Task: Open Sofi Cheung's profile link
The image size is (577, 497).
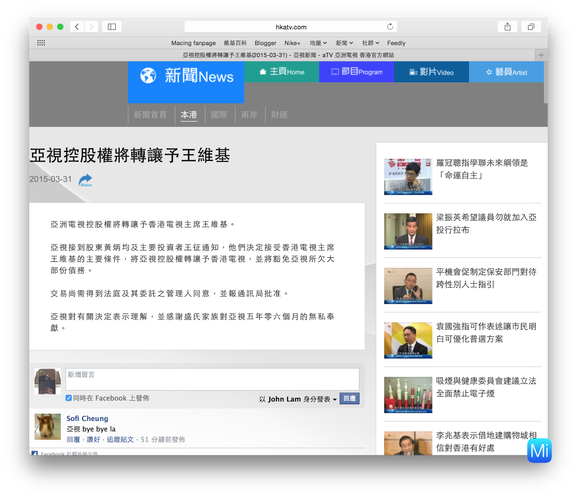Action: pos(87,418)
